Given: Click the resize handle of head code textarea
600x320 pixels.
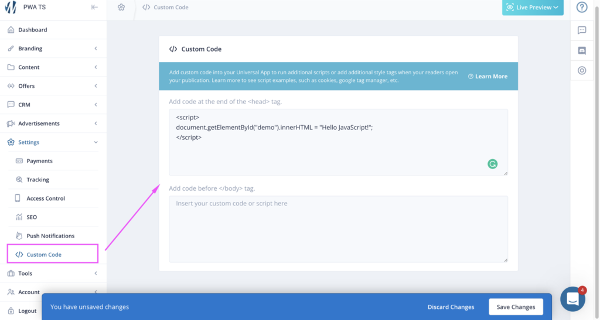Looking at the screenshot, I should [x=506, y=173].
